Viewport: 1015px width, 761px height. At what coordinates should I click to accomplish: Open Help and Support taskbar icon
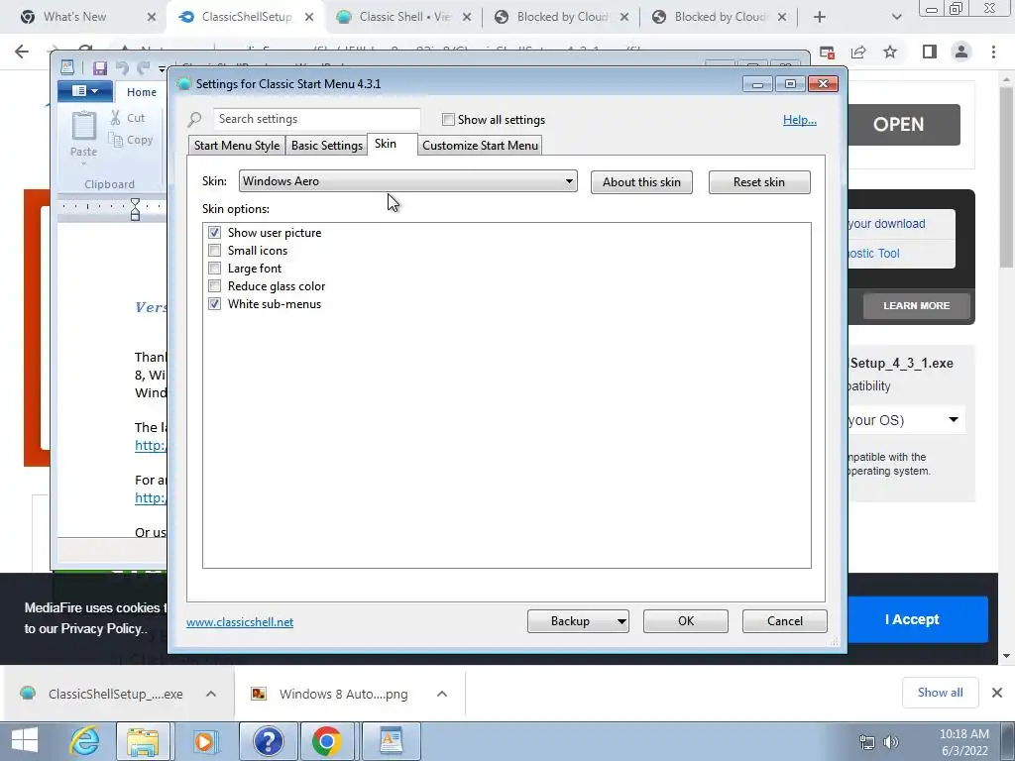click(x=268, y=741)
